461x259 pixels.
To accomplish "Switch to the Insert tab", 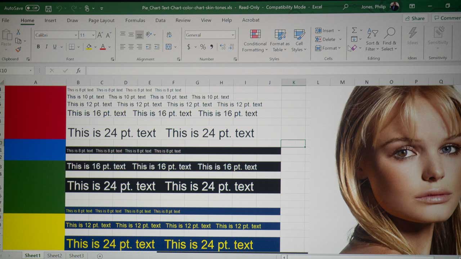I will [50, 21].
